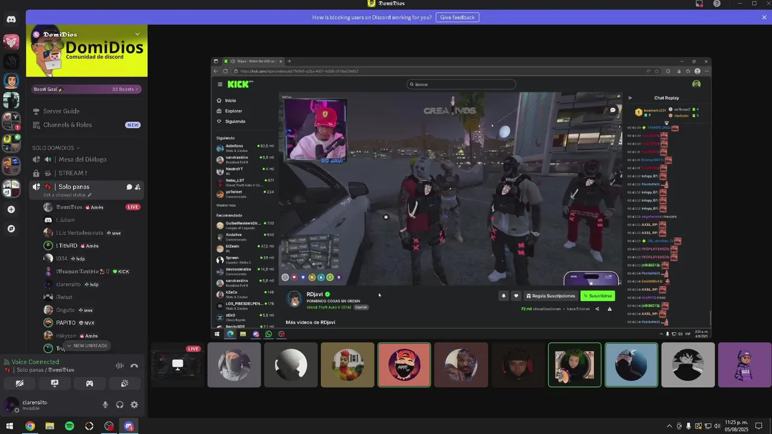Open Discord from the taskbar
Screen dimensions: 772x434
pyautogui.click(x=128, y=426)
